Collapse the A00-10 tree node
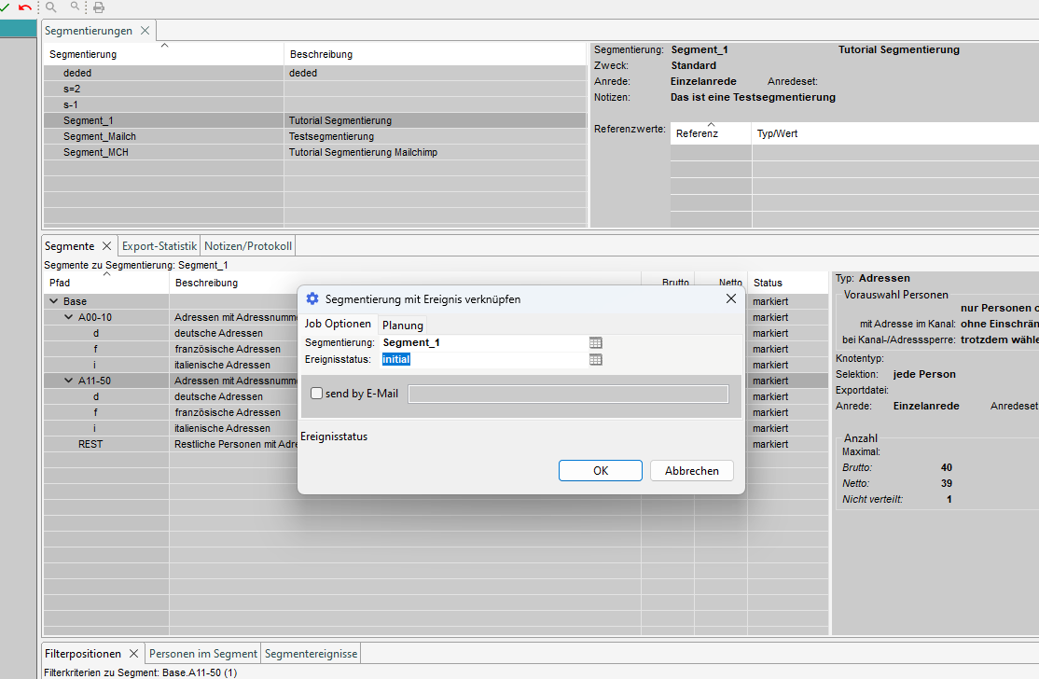Screen dimensions: 1039x679 pyautogui.click(x=68, y=318)
